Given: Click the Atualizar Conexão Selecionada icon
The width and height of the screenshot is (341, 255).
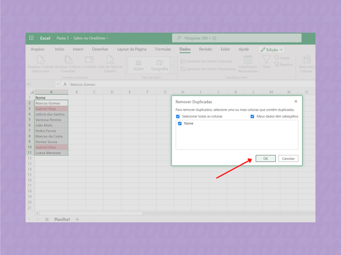Looking at the screenshot, I should coord(41,60).
